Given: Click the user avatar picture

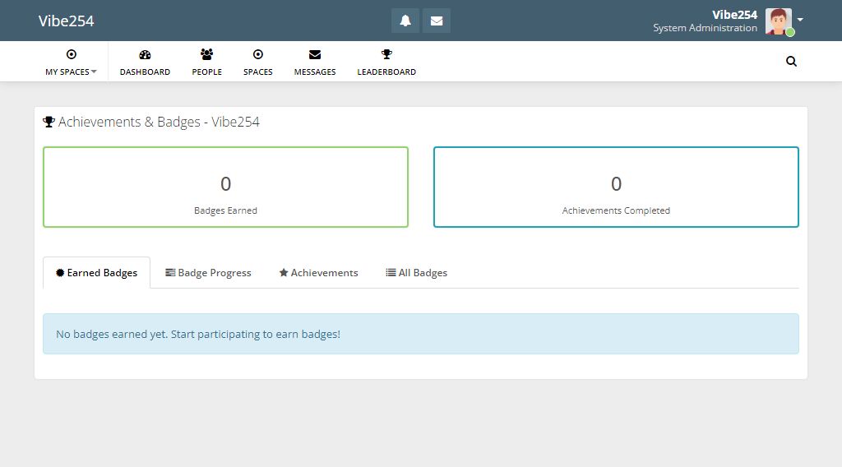Looking at the screenshot, I should (x=779, y=21).
